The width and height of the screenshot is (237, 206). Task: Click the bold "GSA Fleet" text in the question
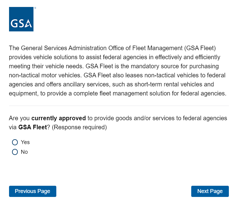click(x=33, y=127)
